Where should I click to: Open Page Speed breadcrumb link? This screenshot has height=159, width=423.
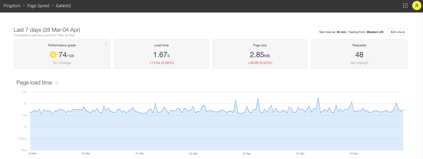click(x=38, y=5)
